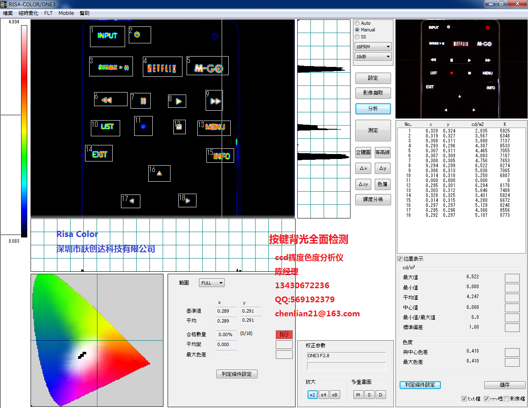
Task: Select the Auto exposure radio button
Action: [357, 23]
